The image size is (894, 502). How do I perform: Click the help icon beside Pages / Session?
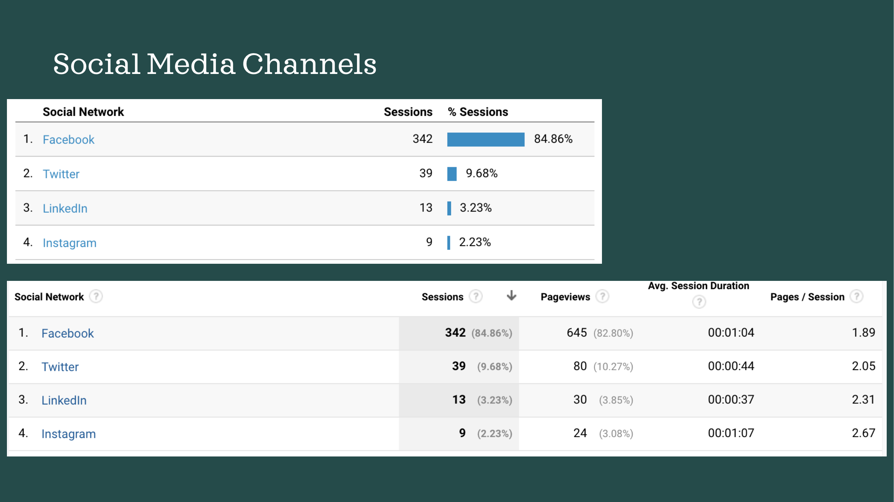tap(856, 297)
